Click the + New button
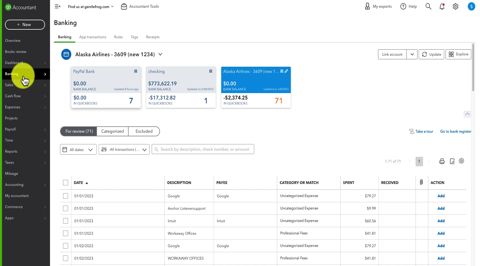This screenshot has width=480, height=266. tap(25, 25)
